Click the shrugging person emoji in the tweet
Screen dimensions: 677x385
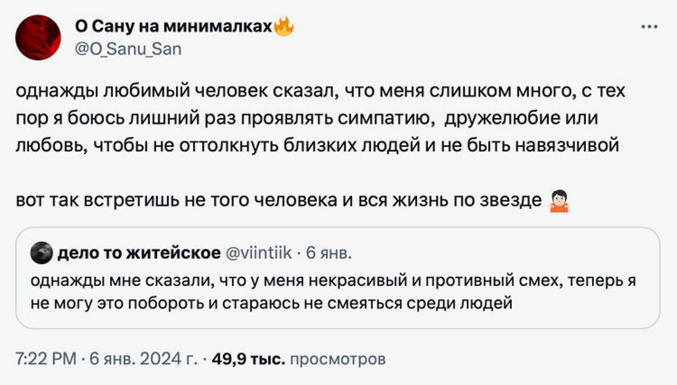(559, 201)
